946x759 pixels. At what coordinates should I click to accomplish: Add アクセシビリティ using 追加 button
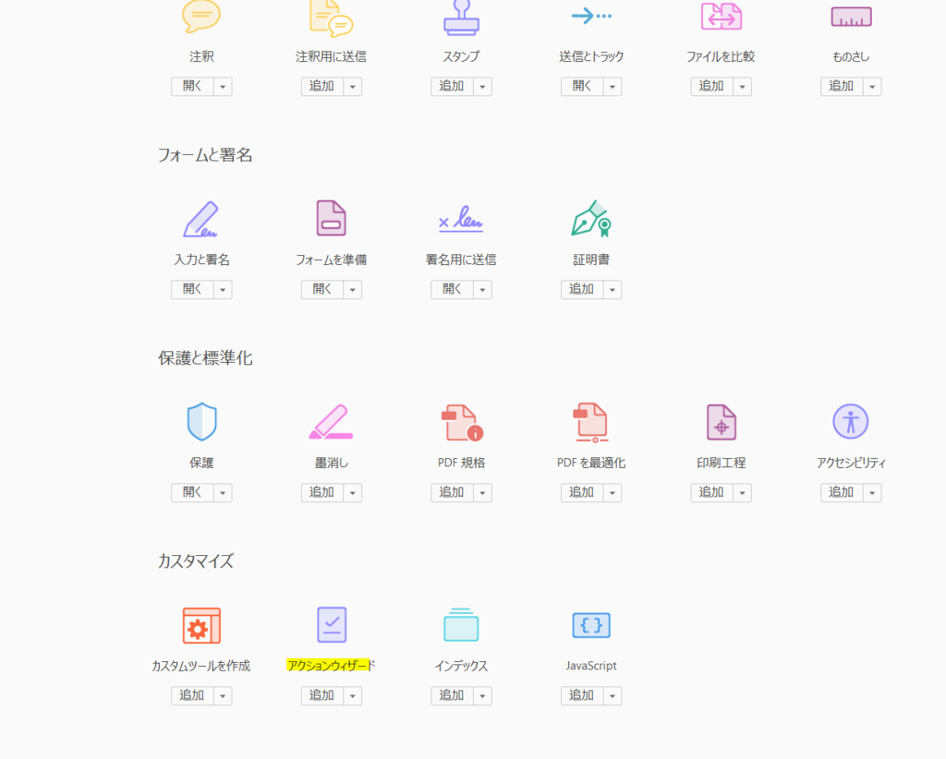(841, 492)
